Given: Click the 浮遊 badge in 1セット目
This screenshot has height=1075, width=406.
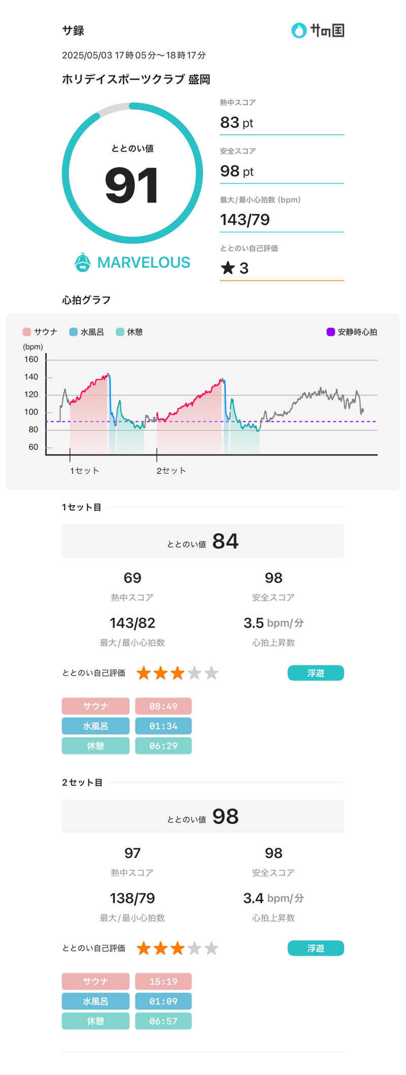Looking at the screenshot, I should point(316,673).
